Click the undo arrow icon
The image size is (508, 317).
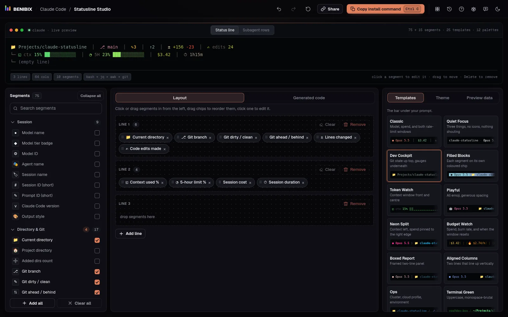279,9
